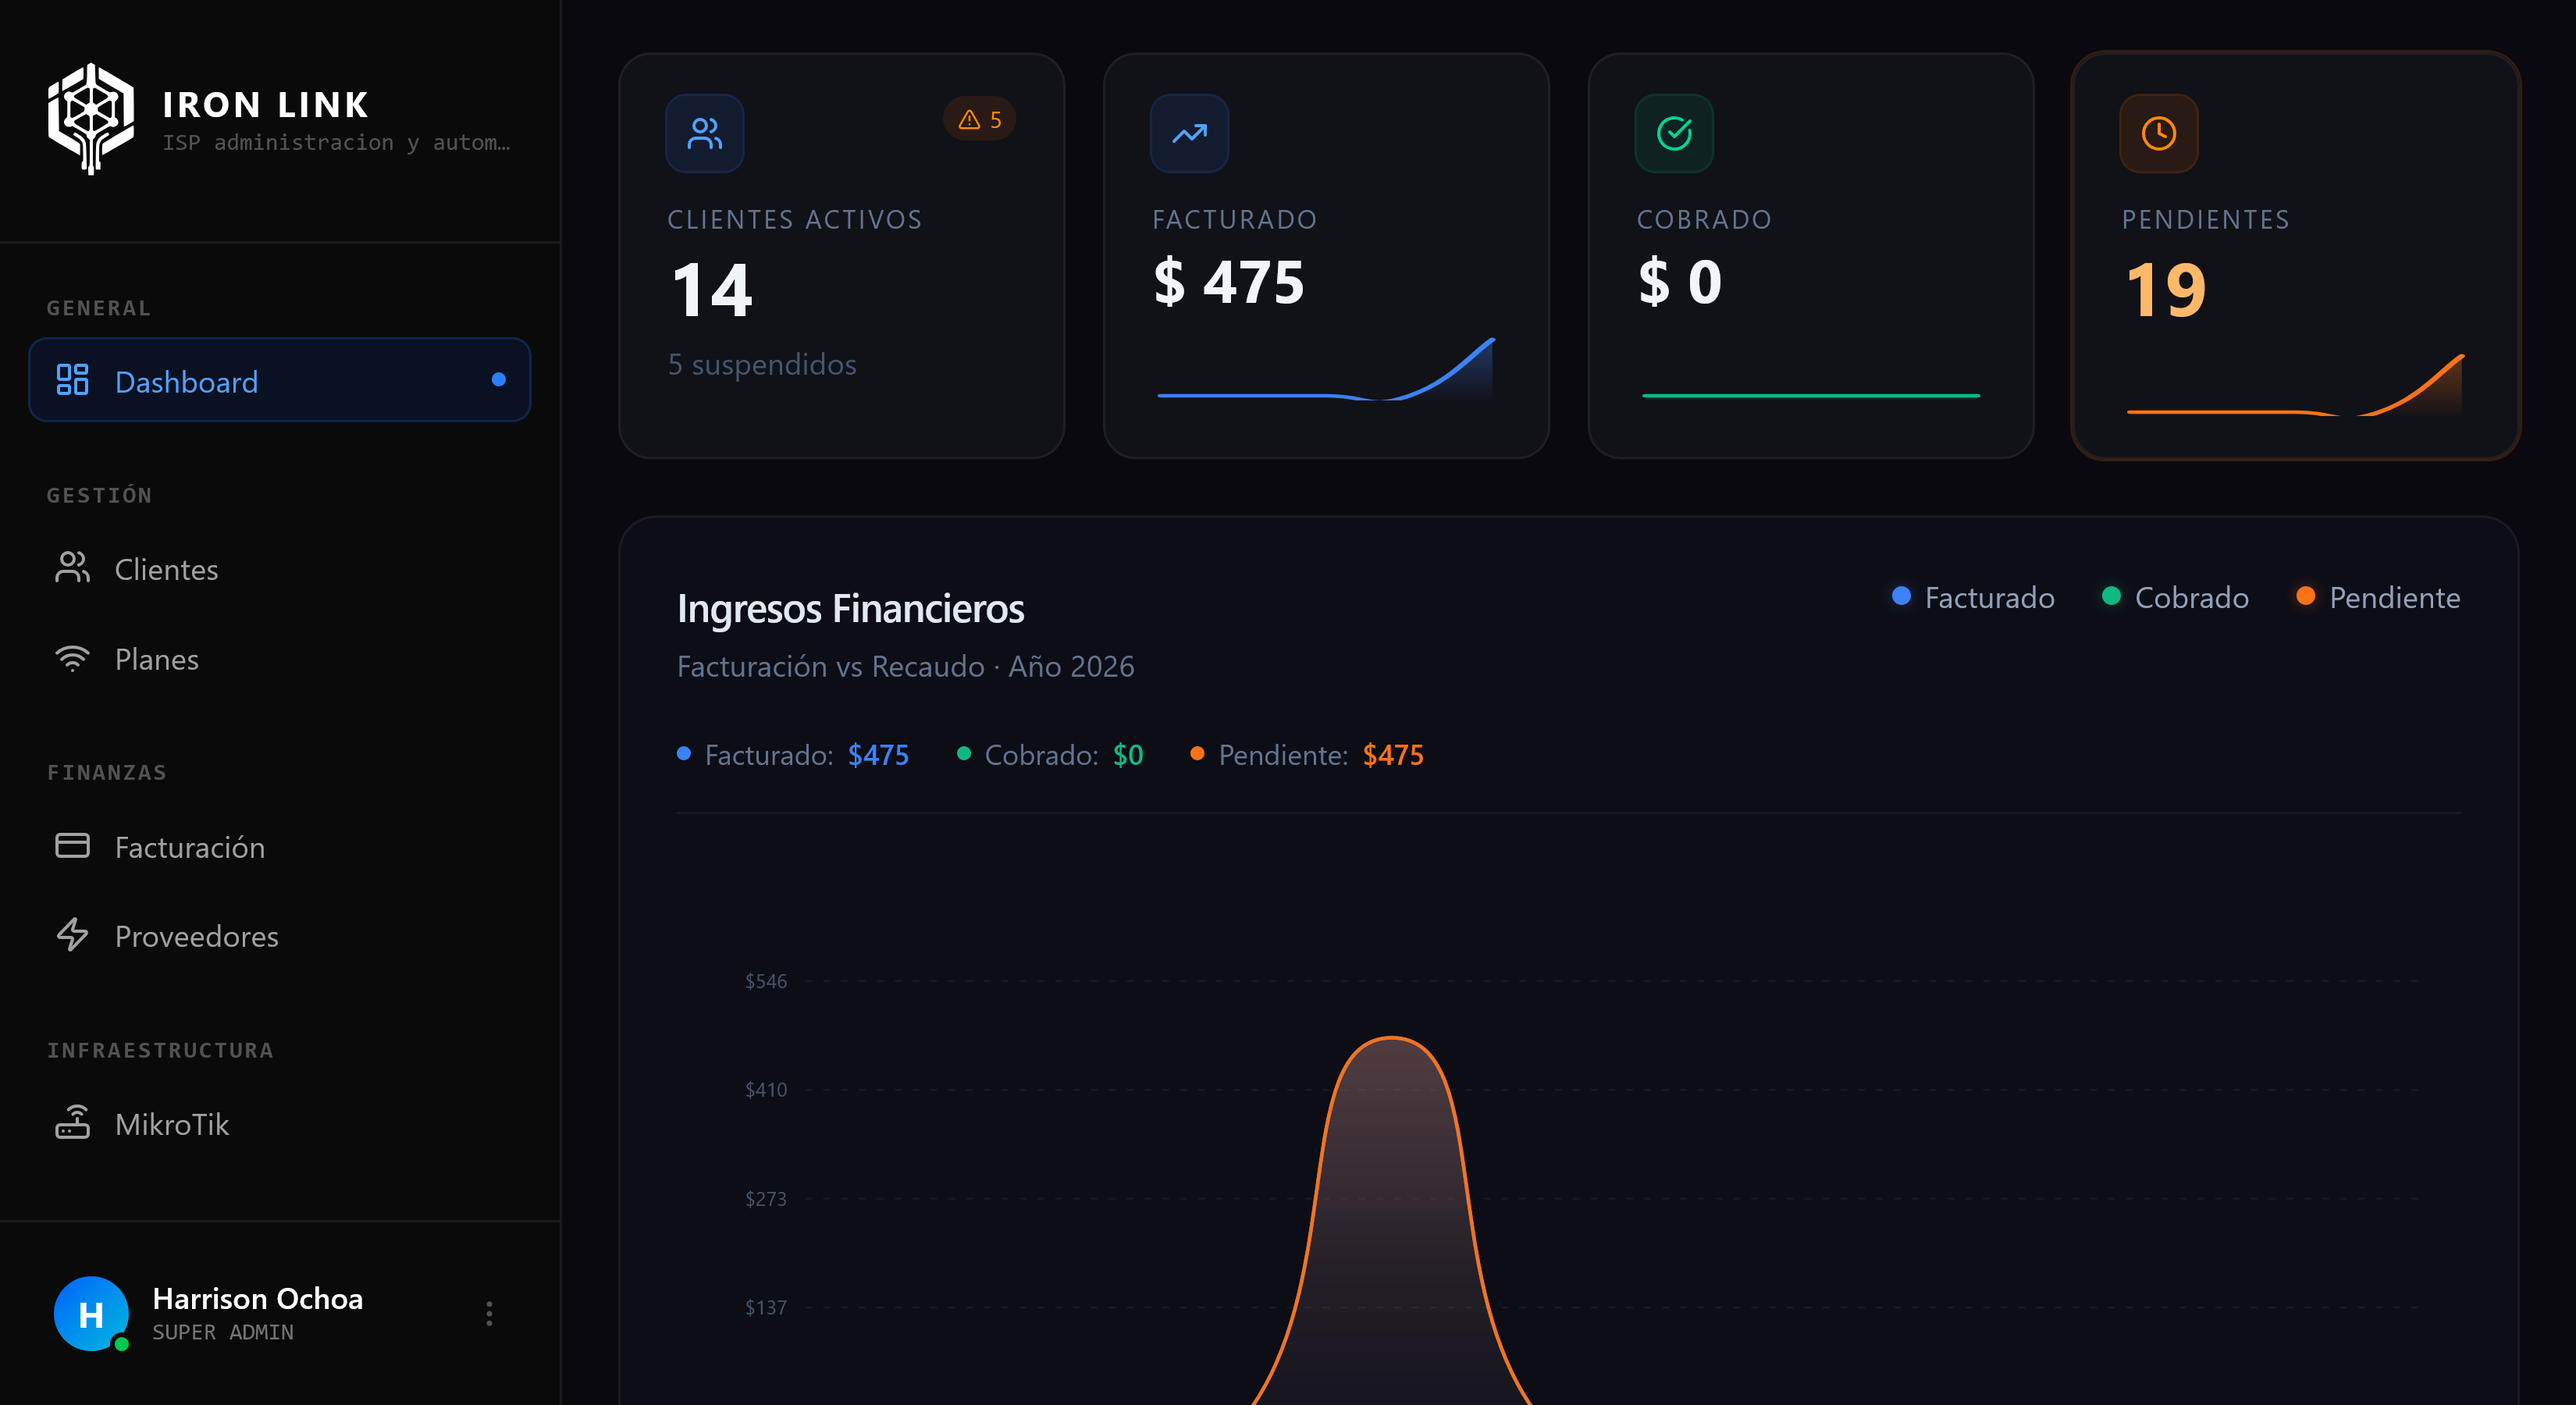Click the Facturado trending-up icon
The image size is (2576, 1405).
[x=1189, y=133]
